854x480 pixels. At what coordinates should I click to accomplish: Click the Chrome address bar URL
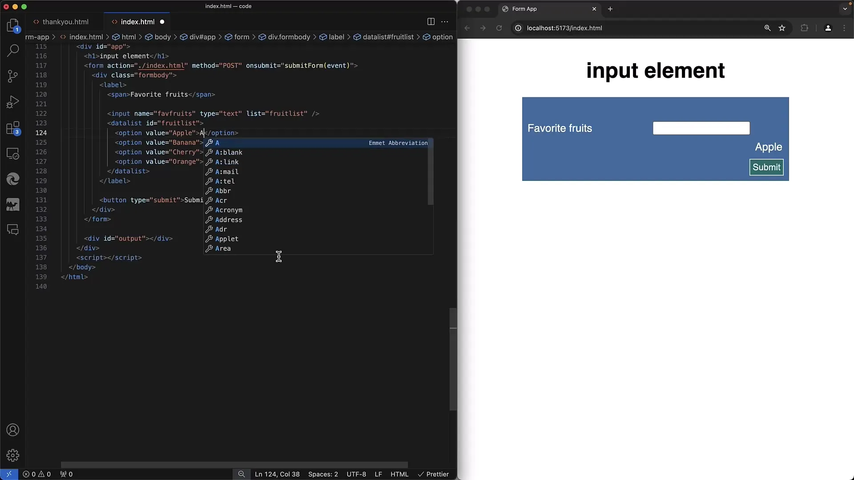point(564,28)
